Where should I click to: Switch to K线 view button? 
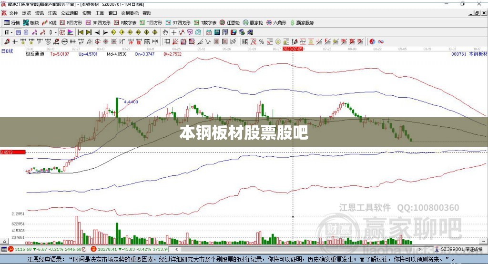tap(49, 23)
